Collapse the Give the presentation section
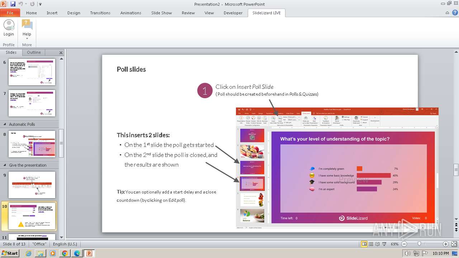The image size is (459, 258). coord(5,165)
